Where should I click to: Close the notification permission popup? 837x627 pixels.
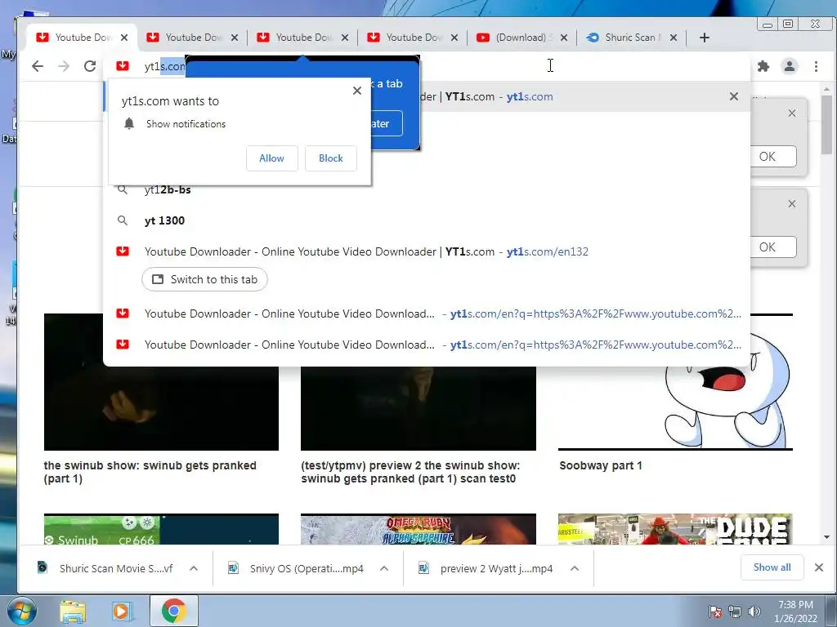coord(357,91)
